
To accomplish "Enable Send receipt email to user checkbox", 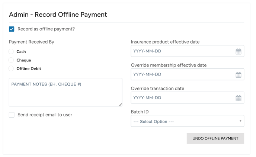I will pyautogui.click(x=12, y=115).
